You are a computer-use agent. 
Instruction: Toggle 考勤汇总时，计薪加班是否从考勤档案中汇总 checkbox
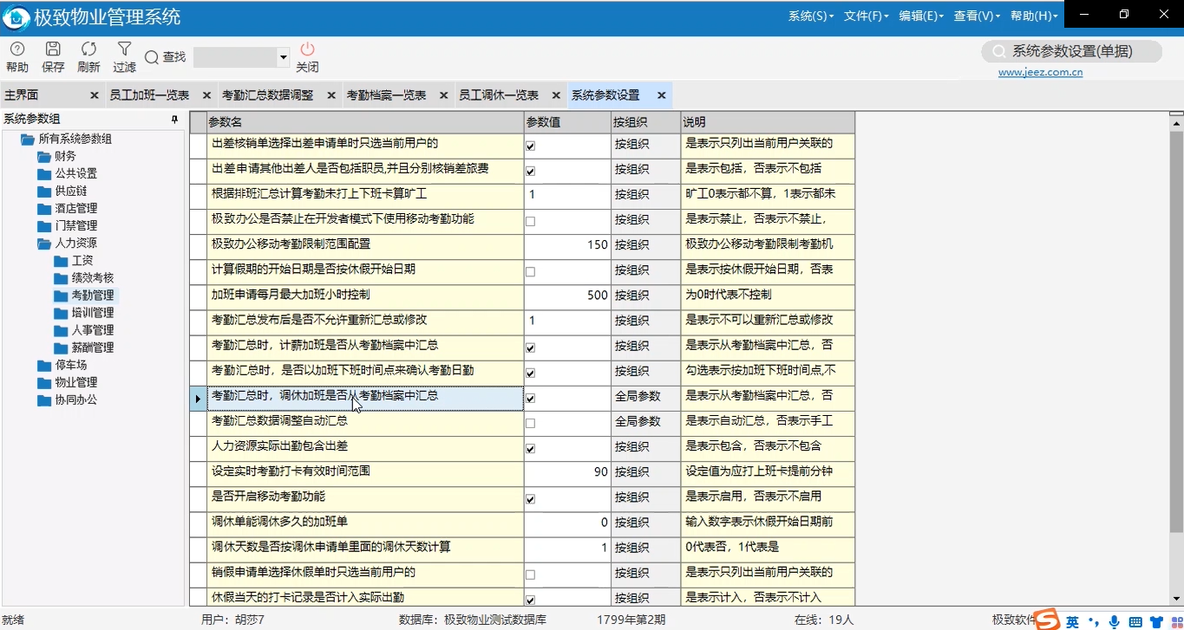pos(530,348)
